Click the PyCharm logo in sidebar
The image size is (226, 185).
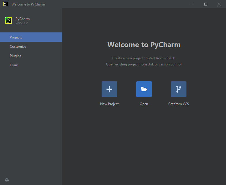[x=9, y=21]
